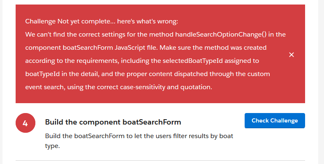Viewport: 324px width, 164px height.
Task: Click the 'Challenge Not yet complete' message line
Action: click(102, 21)
